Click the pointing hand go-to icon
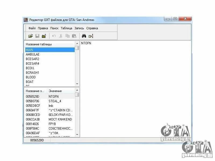Image resolution: width=215 pixels, height=161 pixels. 91,36
